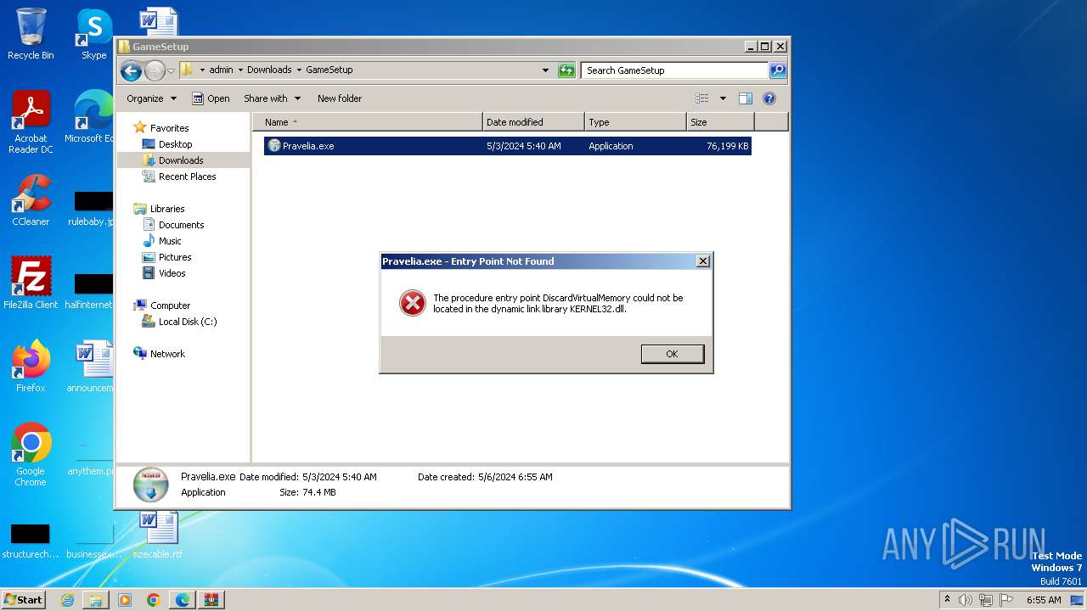Click New folder in toolbar
1087x611 pixels.
[x=340, y=98]
